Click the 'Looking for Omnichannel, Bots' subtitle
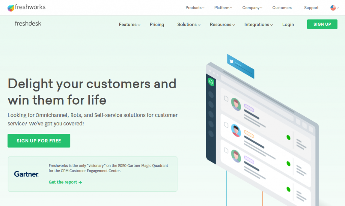 pos(92,119)
